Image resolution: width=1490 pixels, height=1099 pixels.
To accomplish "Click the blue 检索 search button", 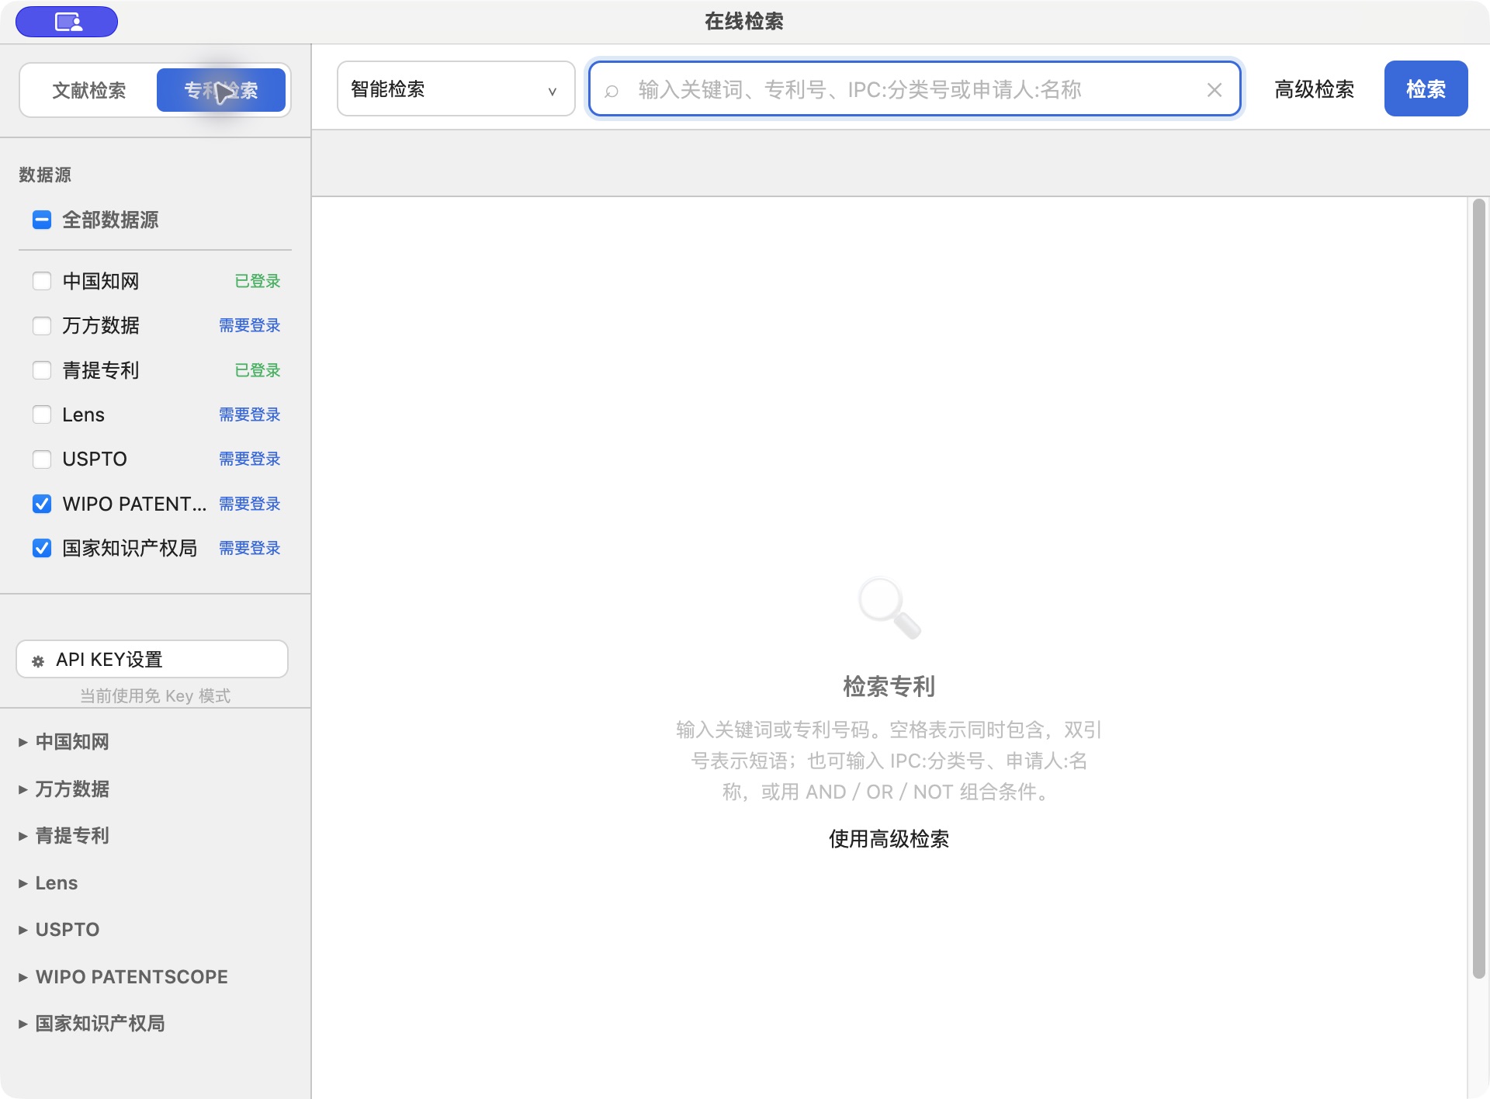I will tap(1426, 89).
